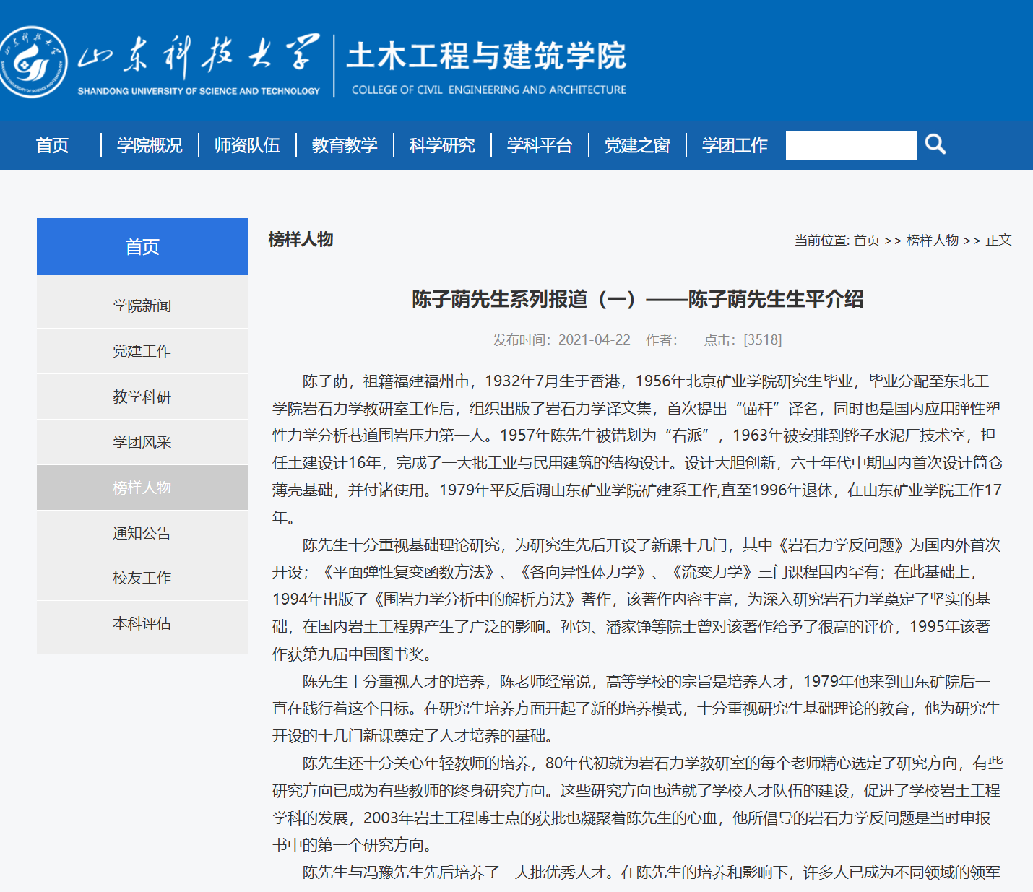Open the 科学研究 menu item
Viewport: 1033px width, 892px height.
coord(442,145)
